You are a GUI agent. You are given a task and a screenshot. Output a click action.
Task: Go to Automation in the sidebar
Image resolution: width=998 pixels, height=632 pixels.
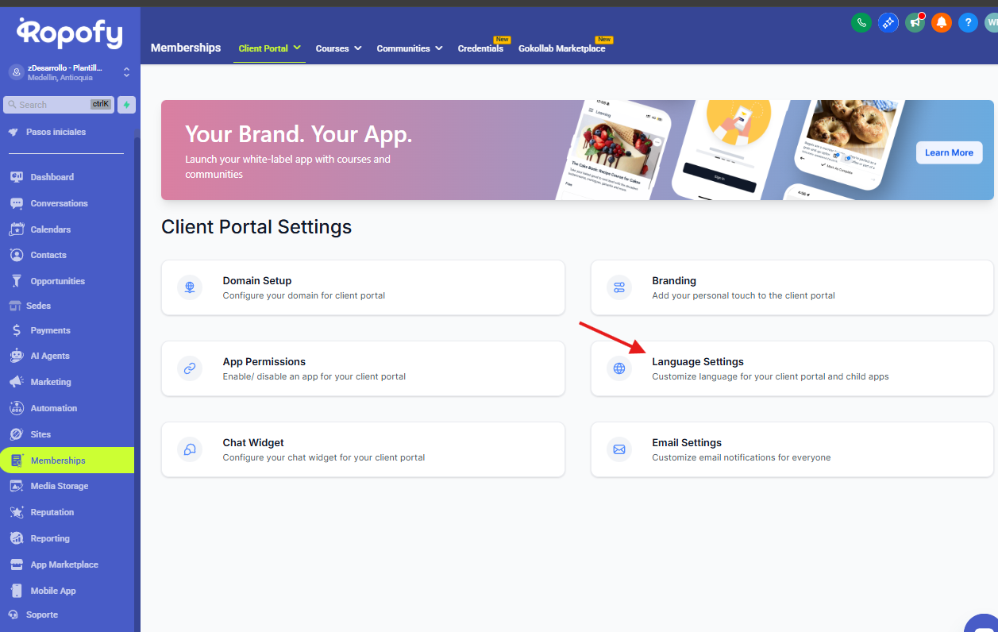tap(53, 408)
